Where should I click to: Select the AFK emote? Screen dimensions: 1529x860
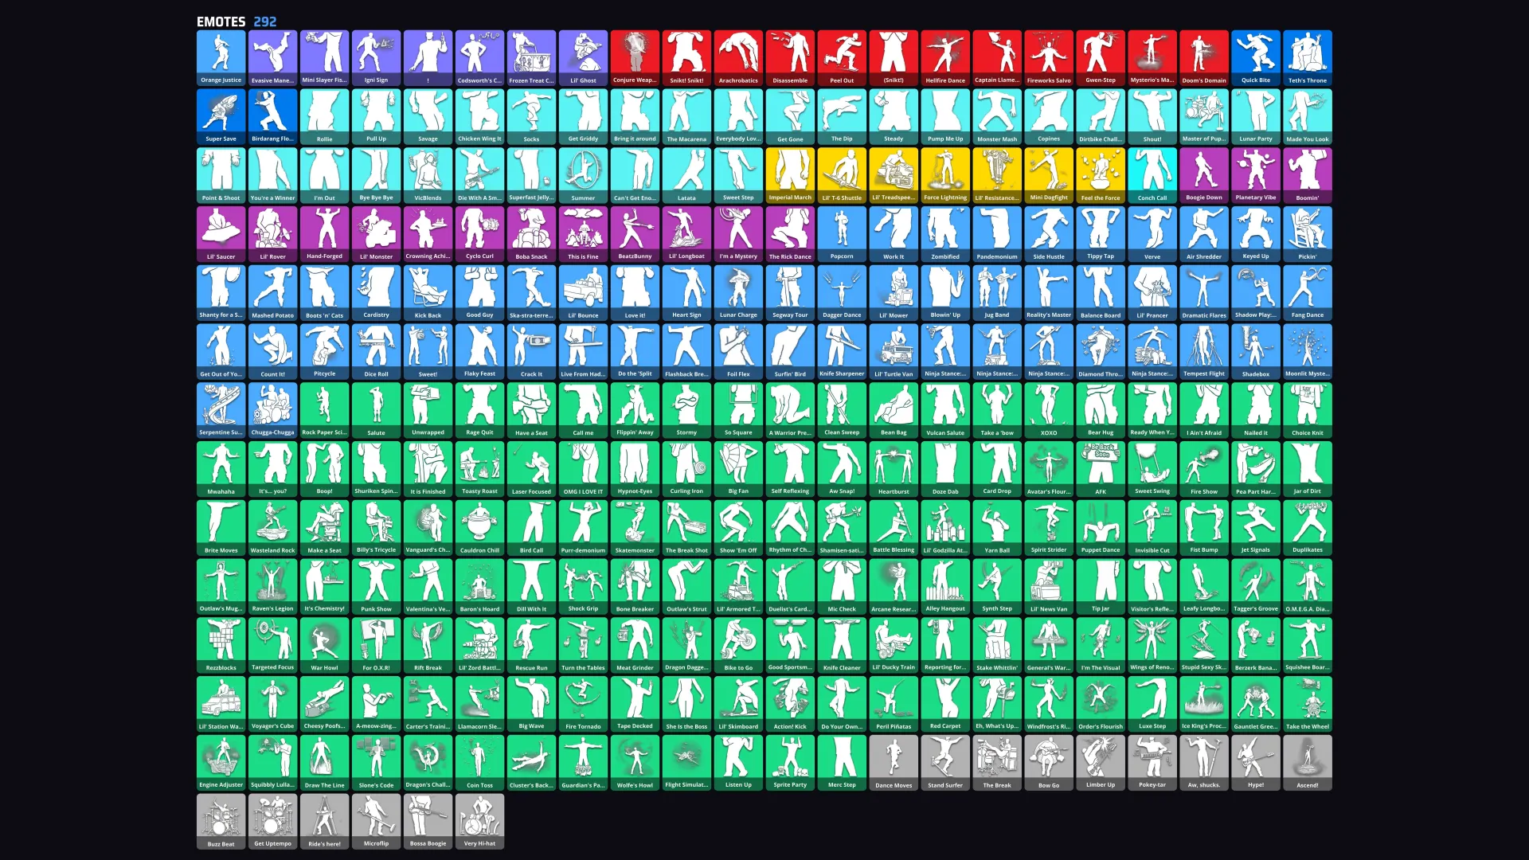point(1101,469)
